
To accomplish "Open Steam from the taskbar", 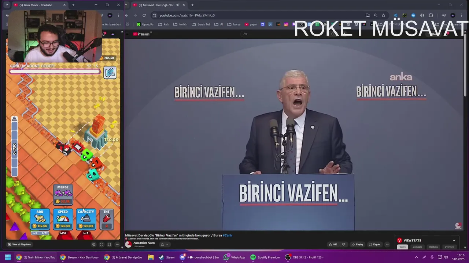I will click(x=167, y=257).
